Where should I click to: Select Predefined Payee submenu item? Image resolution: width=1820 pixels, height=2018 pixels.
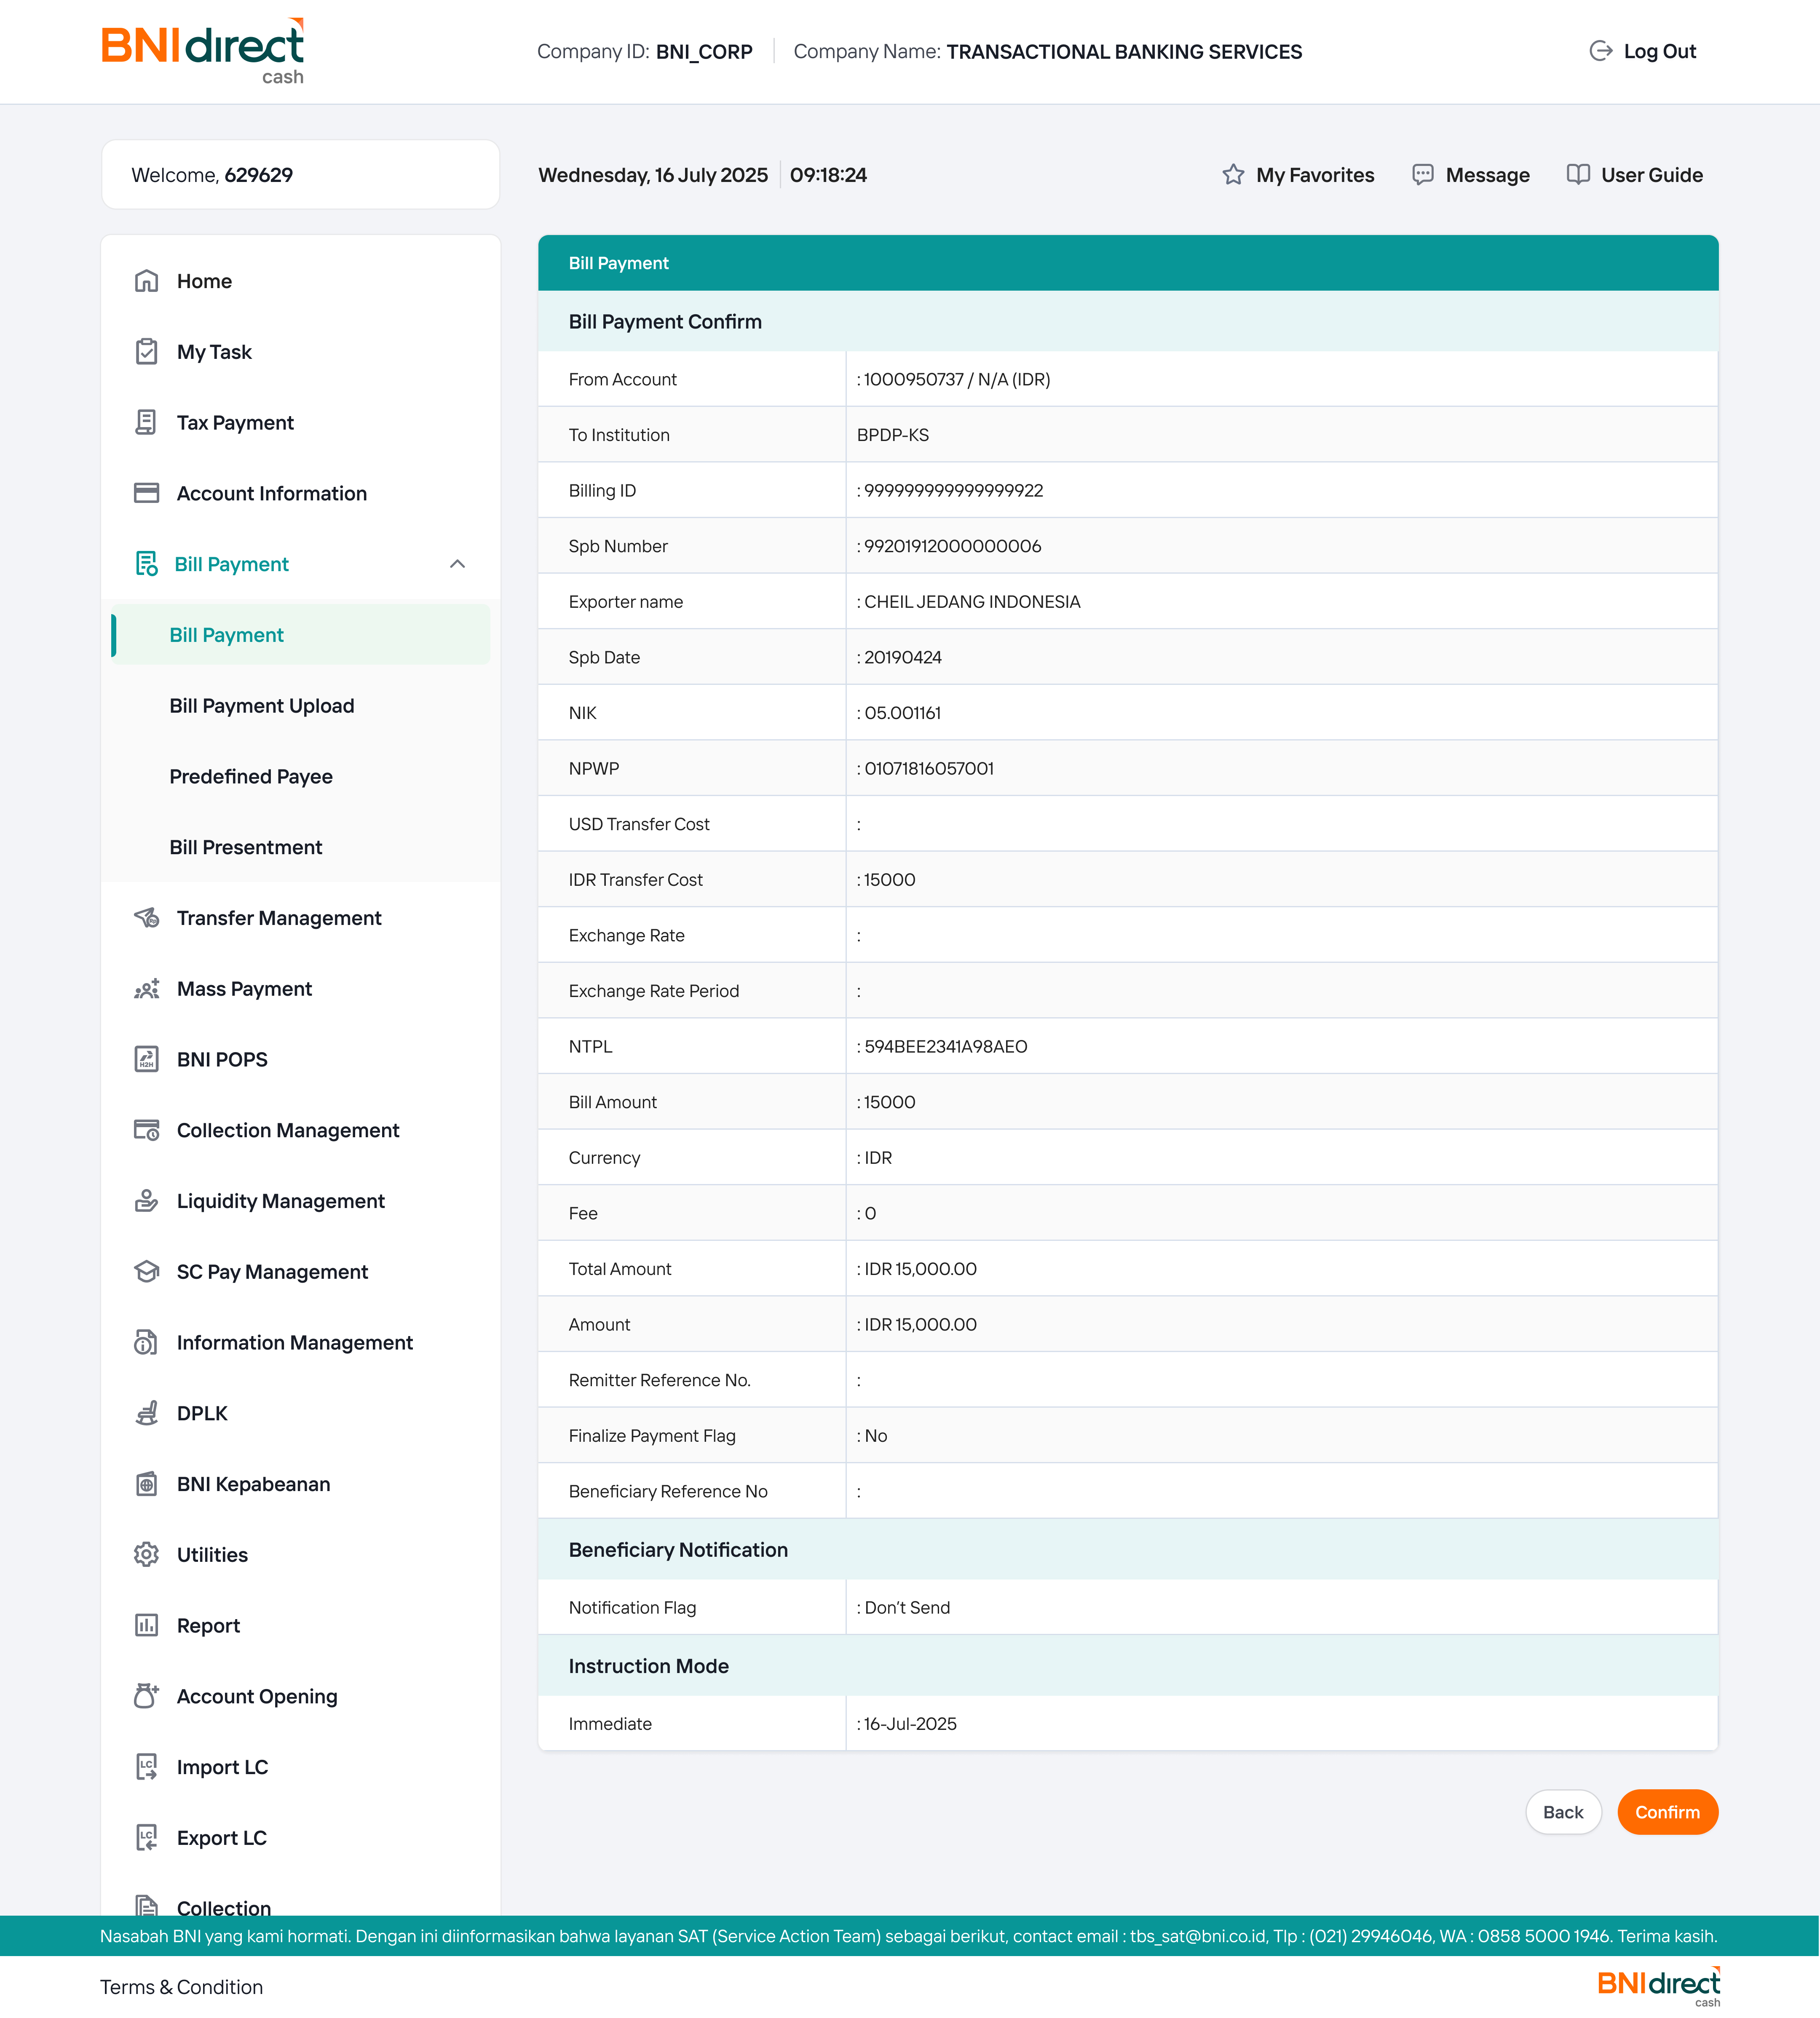(x=251, y=777)
